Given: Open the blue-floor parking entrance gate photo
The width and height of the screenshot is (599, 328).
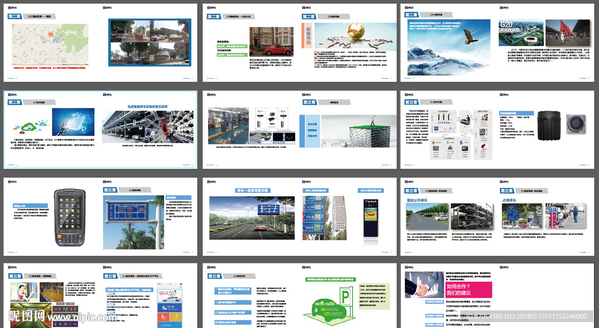Looking at the screenshot, I should click(x=228, y=125).
